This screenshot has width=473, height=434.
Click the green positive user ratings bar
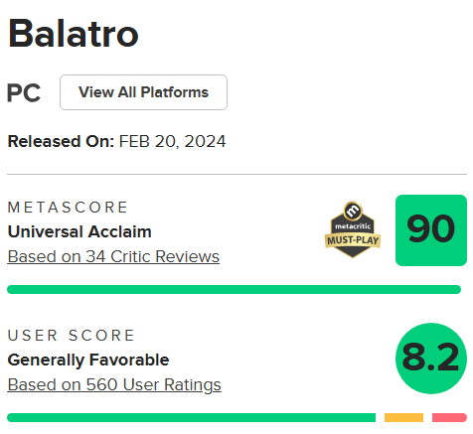tap(191, 417)
